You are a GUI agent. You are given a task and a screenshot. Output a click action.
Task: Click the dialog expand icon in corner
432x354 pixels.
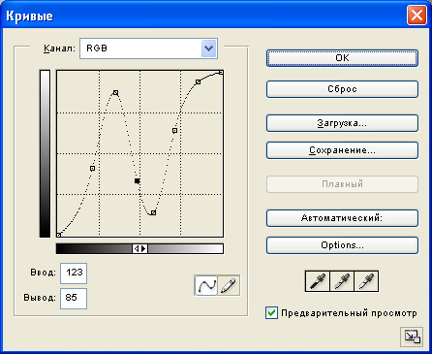click(412, 337)
